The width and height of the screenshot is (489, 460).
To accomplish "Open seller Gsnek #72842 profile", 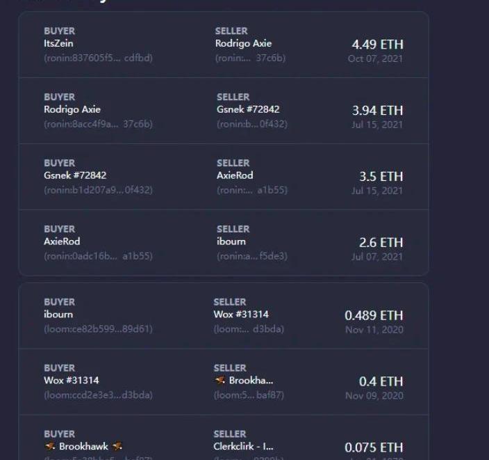I will pos(248,109).
